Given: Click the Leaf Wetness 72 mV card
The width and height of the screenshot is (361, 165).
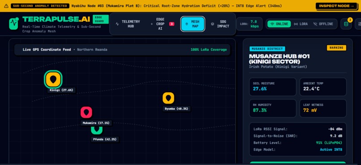Looking at the screenshot, I should click(x=323, y=109).
